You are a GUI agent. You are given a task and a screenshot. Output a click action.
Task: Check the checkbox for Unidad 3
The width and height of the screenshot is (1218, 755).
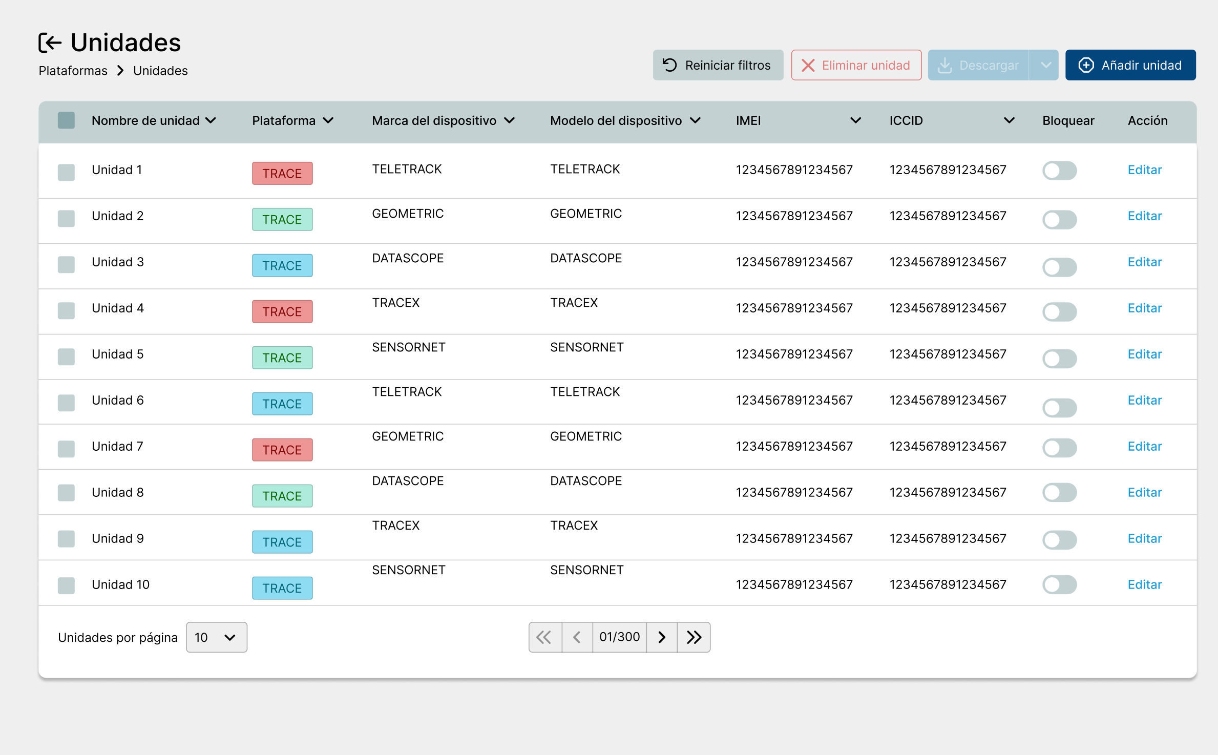point(66,264)
